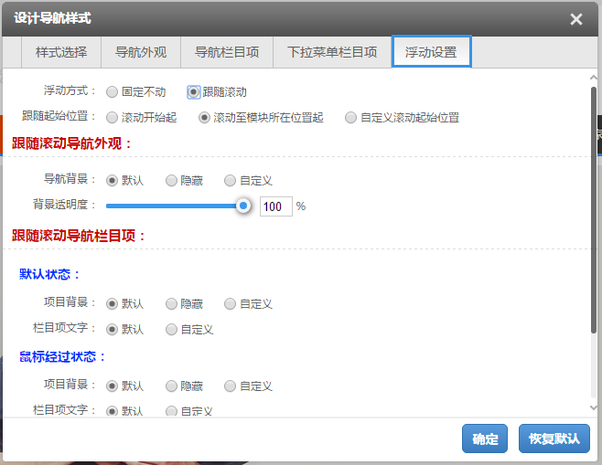
Task: Set 导航背景 to 默认
Action: pyautogui.click(x=112, y=181)
